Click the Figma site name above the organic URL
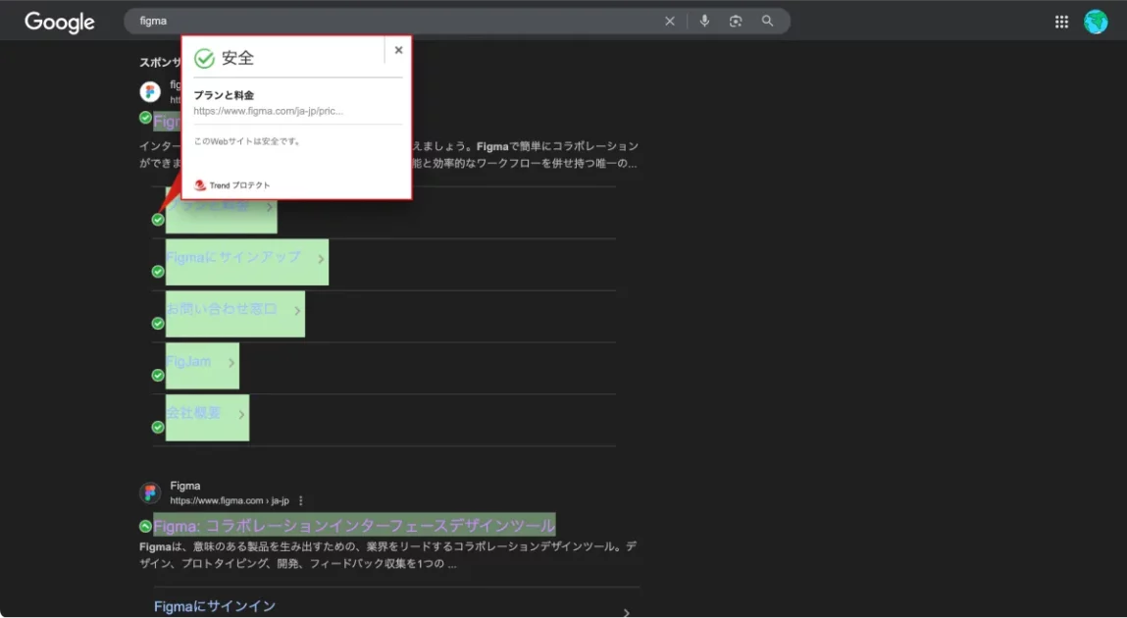1127x618 pixels. [185, 486]
